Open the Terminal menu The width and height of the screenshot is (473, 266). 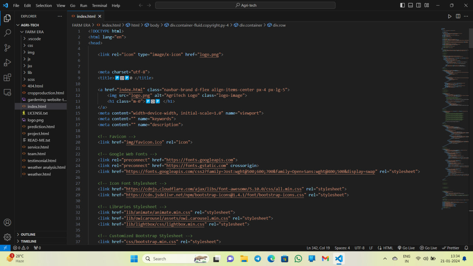point(99,6)
